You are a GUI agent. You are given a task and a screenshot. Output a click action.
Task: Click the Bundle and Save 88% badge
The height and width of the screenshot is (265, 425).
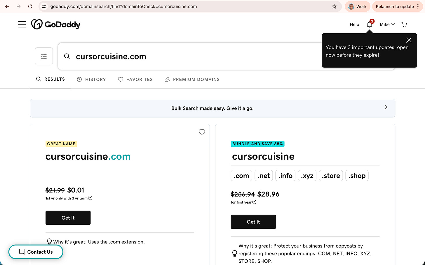pos(257,144)
